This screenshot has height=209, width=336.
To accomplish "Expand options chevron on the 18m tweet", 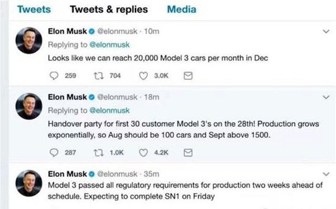I will [326, 97].
